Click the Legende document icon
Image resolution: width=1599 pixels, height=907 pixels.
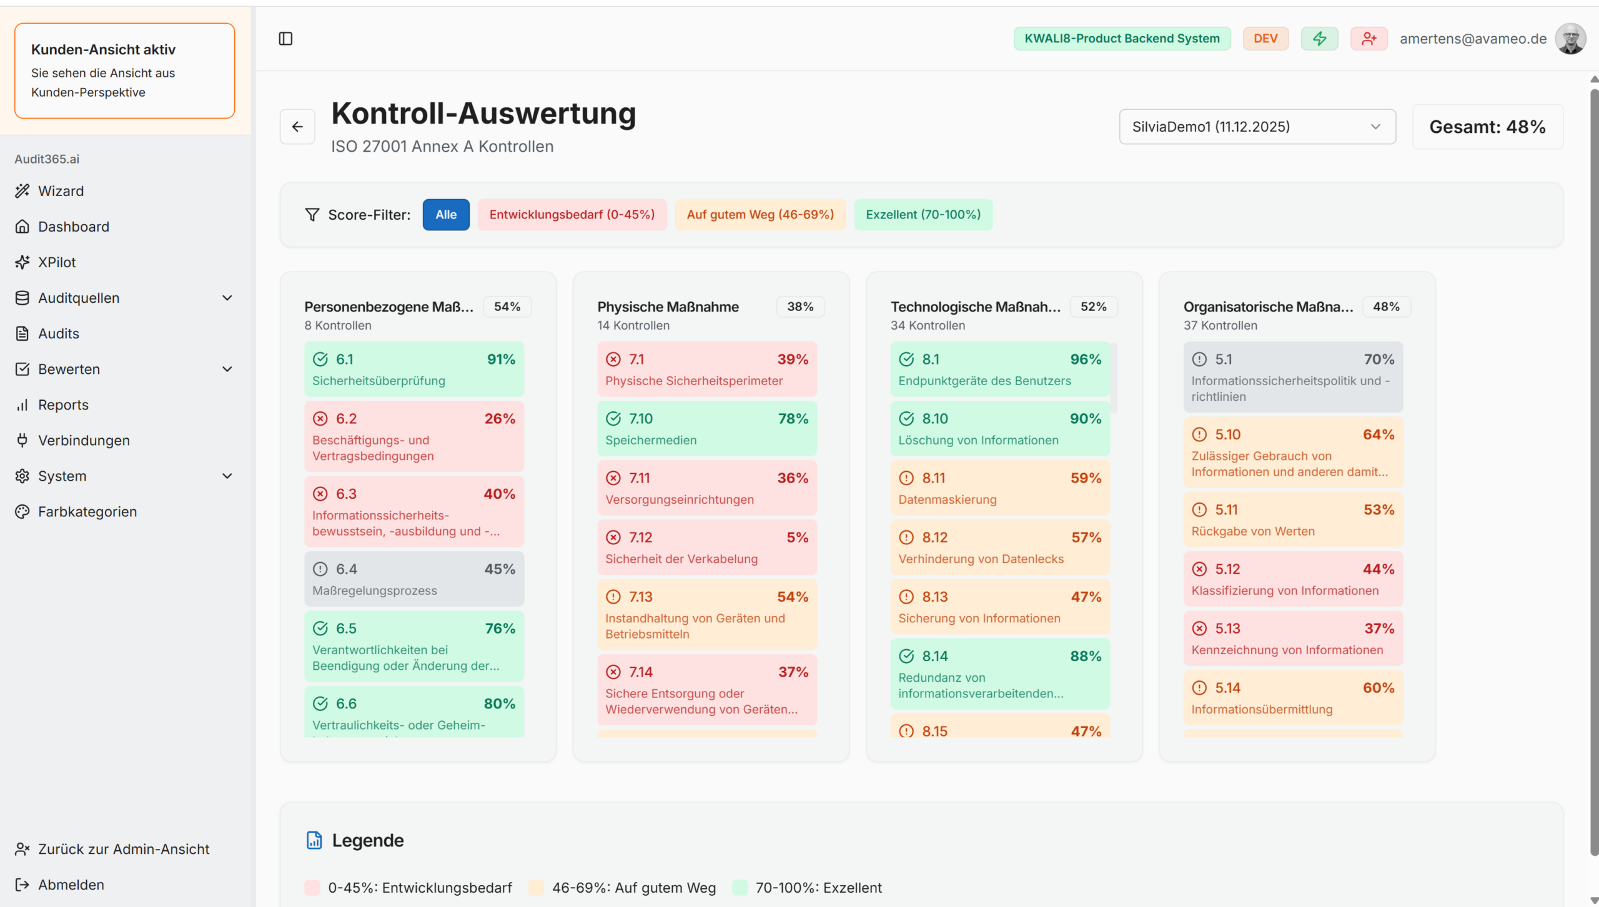[314, 840]
